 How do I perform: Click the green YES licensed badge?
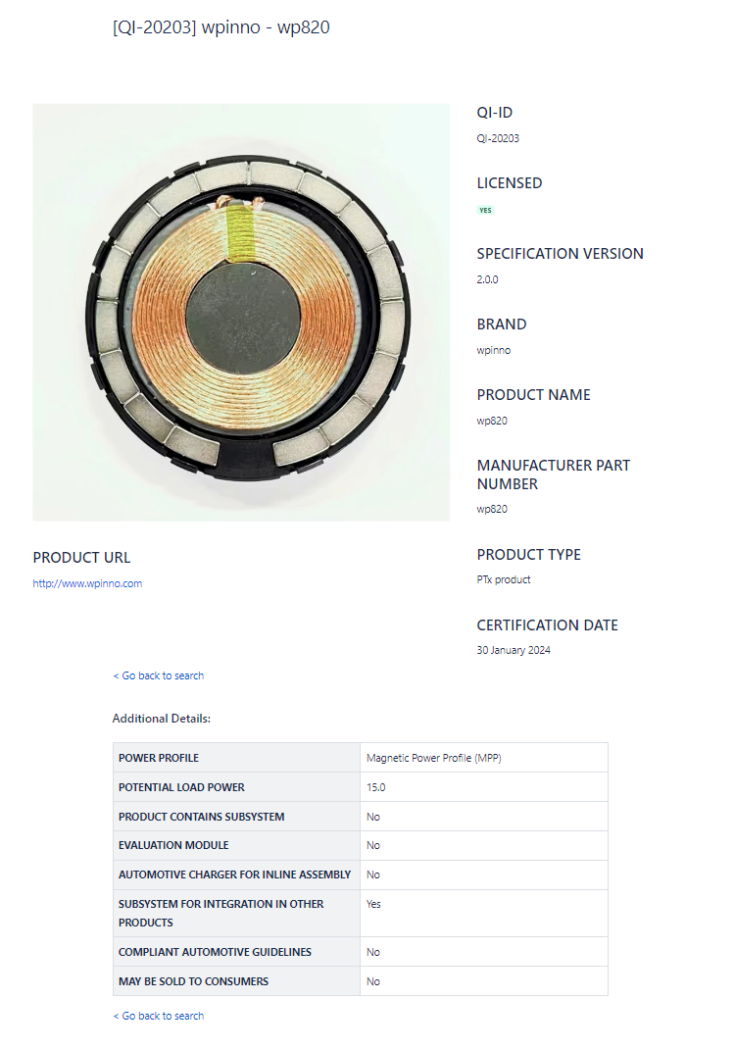click(485, 210)
